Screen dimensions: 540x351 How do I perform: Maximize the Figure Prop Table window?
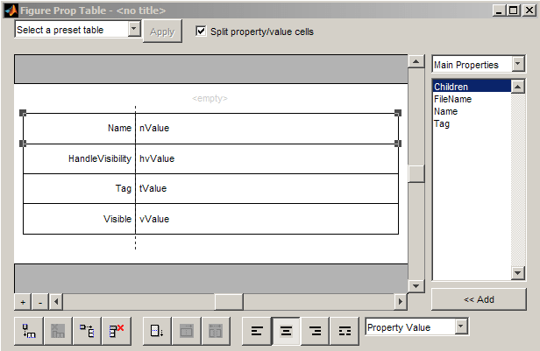(x=513, y=11)
